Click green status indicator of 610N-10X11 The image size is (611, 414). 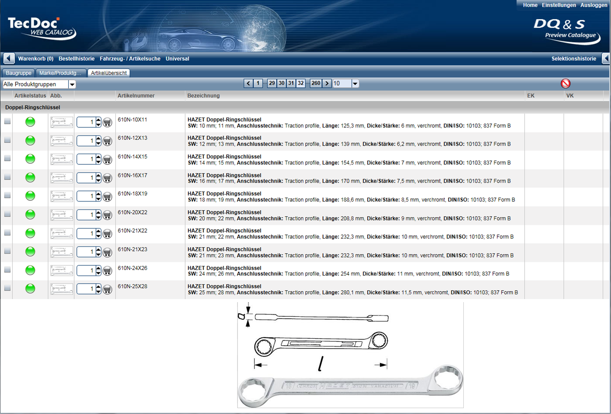coord(30,122)
